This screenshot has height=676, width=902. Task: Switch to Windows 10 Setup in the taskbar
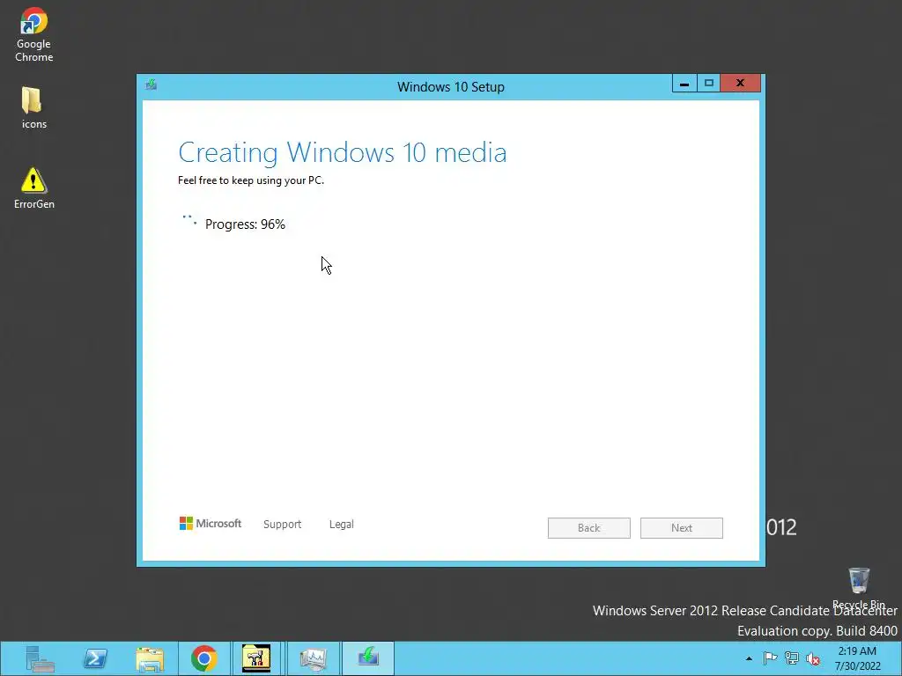(368, 658)
